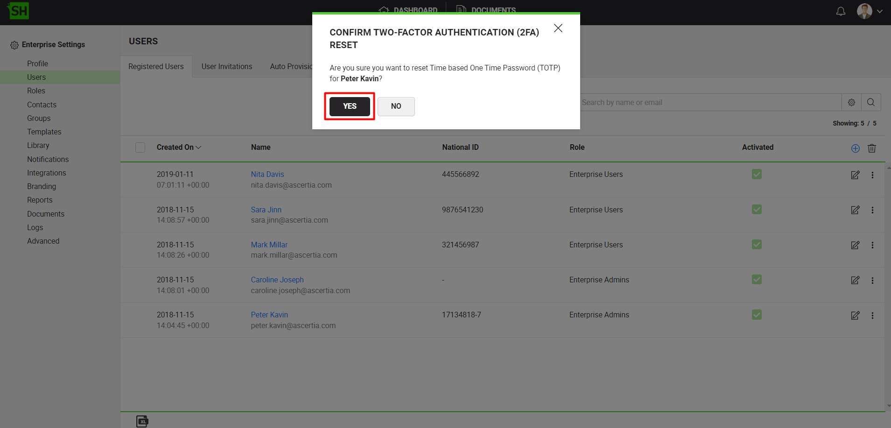Expand the profile avatar menu
The image size is (891, 428).
pyautogui.click(x=870, y=11)
